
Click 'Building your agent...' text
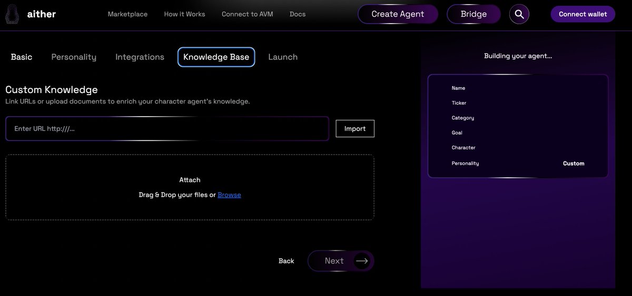pyautogui.click(x=518, y=56)
